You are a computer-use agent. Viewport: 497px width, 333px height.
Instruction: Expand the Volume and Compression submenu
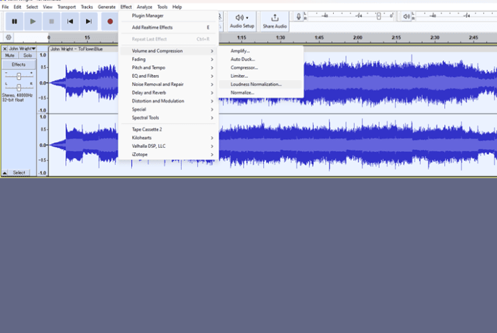pyautogui.click(x=168, y=51)
